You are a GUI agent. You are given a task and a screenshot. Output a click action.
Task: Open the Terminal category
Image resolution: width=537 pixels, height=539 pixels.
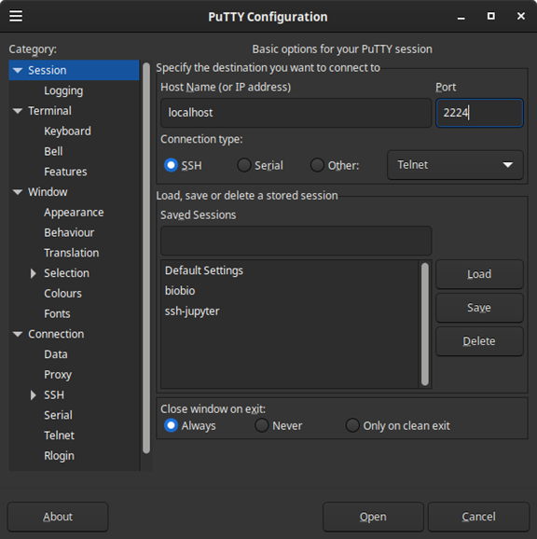tap(49, 111)
